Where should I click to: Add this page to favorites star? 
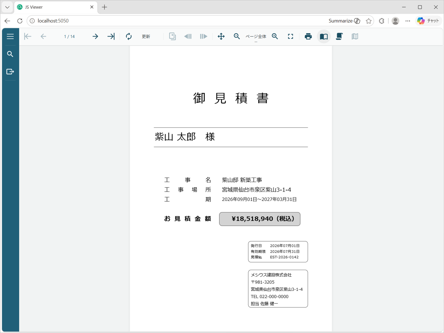coord(369,21)
